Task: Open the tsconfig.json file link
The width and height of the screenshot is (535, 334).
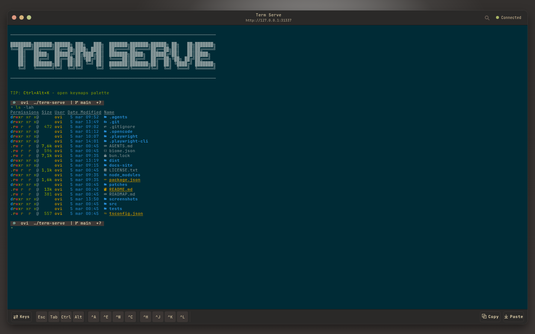Action: (x=126, y=213)
